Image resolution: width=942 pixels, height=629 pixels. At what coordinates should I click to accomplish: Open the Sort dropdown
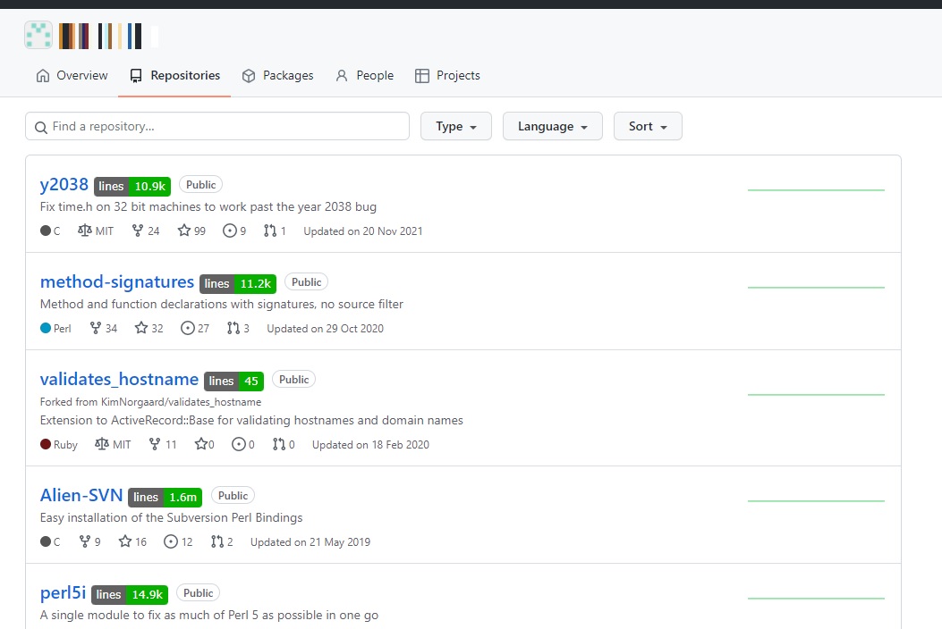tap(648, 126)
